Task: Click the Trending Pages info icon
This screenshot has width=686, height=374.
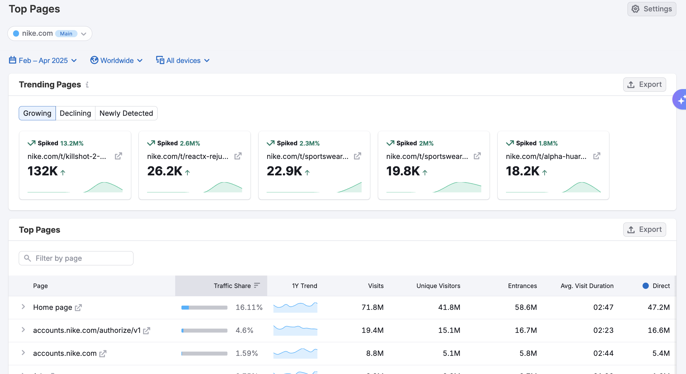Action: (x=87, y=85)
